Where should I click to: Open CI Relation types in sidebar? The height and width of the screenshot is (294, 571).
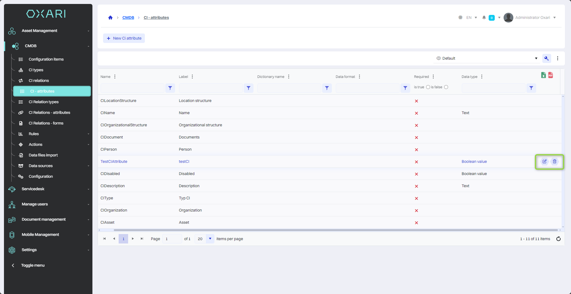pyautogui.click(x=44, y=102)
